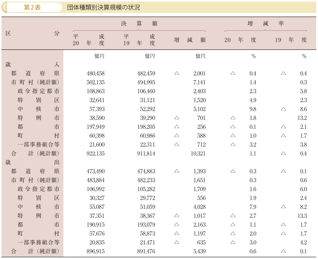Screen dimensions: 318x259
Task: Select the value 494,995
Action: point(146,82)
